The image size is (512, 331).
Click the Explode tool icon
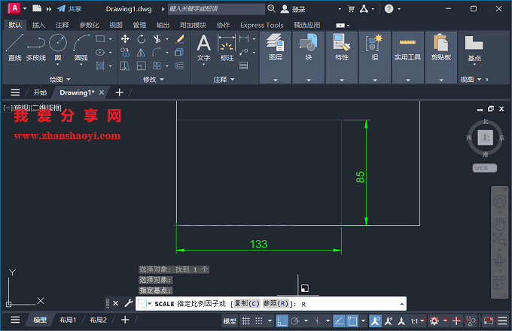coord(179,52)
